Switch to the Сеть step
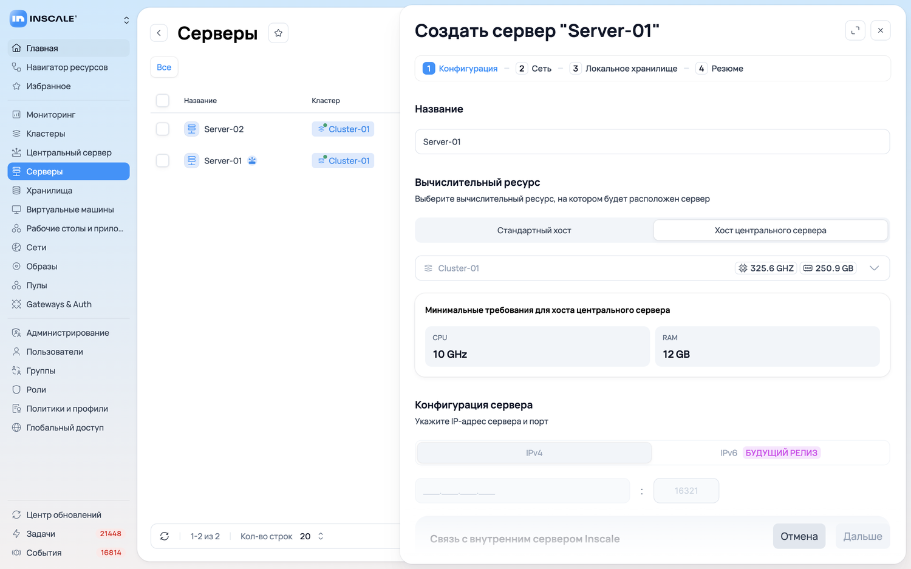The image size is (911, 569). [x=534, y=69]
